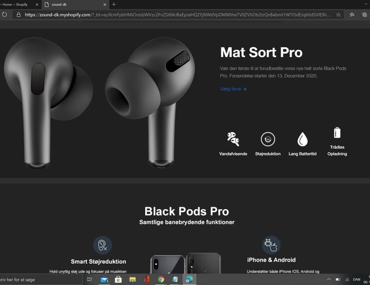The width and height of the screenshot is (370, 285).
Task: Click the Støjreduktion circular icon
Action: [268, 139]
